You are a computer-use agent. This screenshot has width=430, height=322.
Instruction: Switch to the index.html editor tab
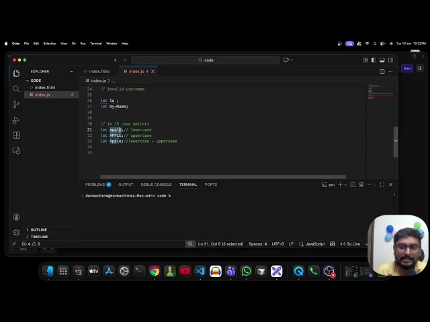point(98,71)
